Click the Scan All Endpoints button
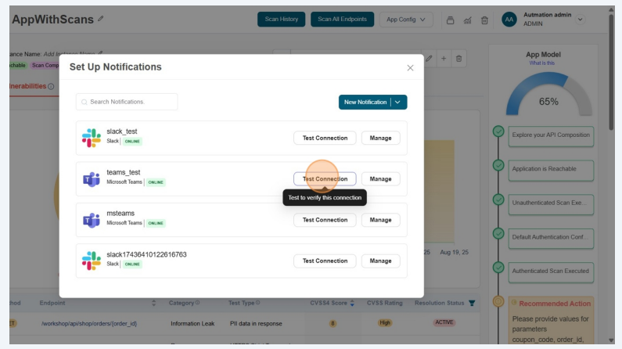622x349 pixels. pyautogui.click(x=342, y=20)
